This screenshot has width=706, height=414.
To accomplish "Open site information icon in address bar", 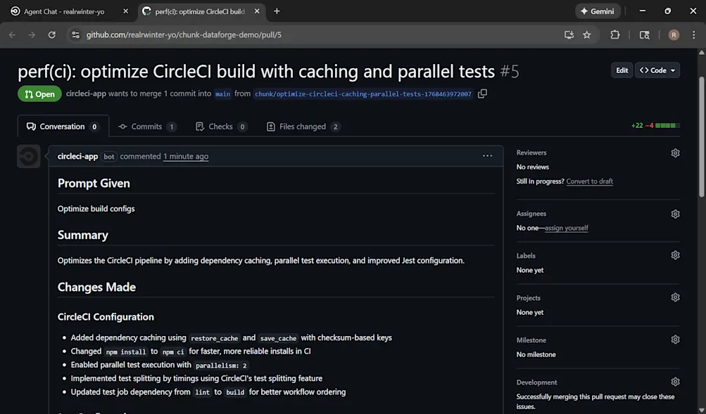I will tap(75, 34).
